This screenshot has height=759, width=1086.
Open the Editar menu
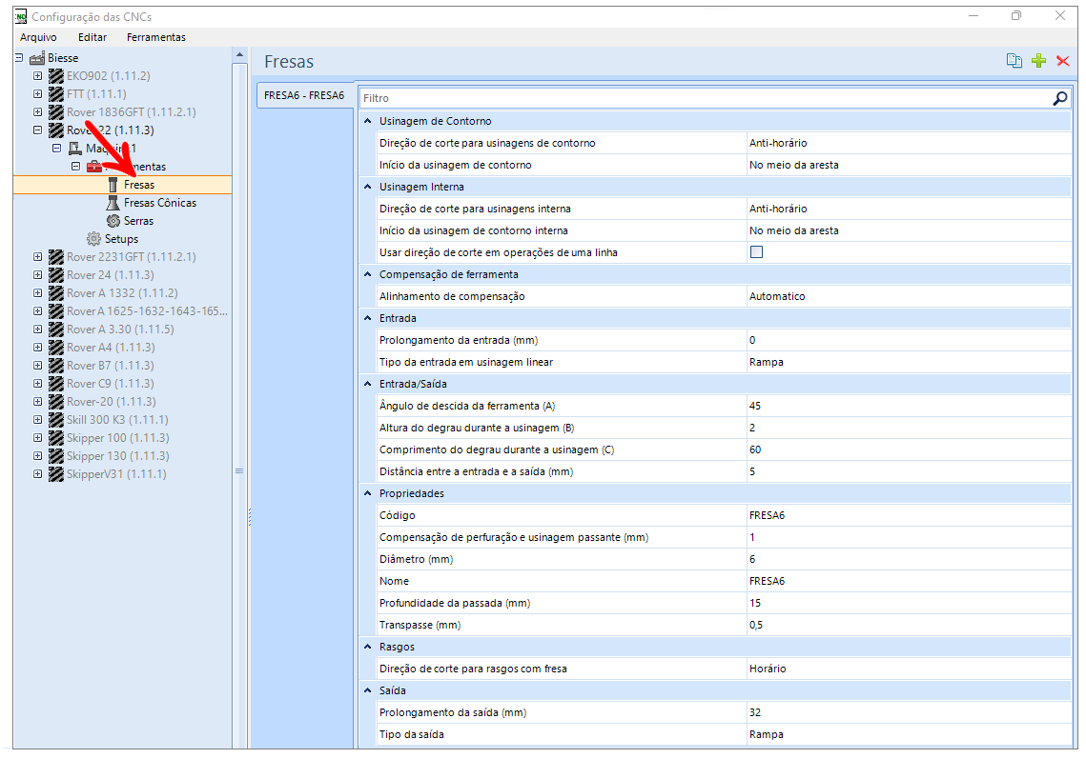tap(92, 37)
